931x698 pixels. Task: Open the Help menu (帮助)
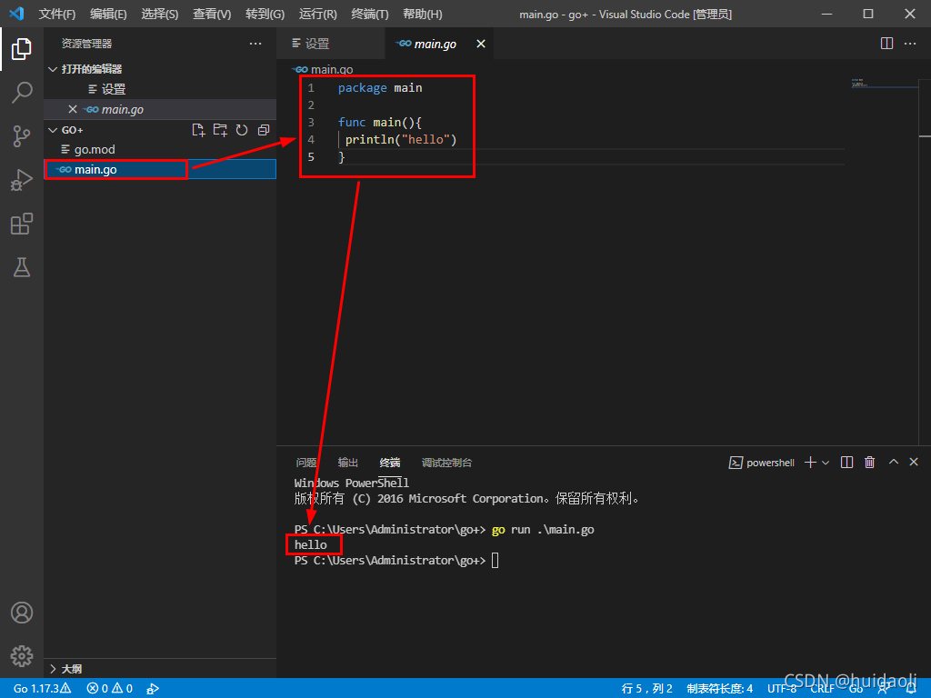(422, 15)
